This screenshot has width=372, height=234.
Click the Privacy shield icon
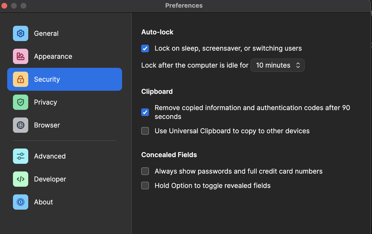point(20,103)
